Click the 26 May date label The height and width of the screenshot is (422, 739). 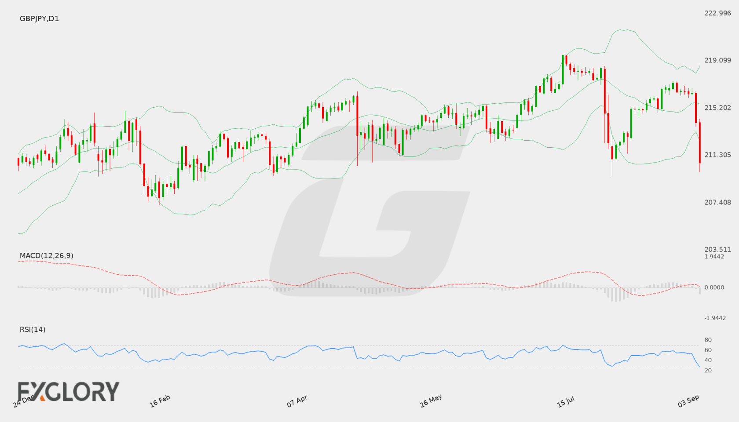point(431,401)
